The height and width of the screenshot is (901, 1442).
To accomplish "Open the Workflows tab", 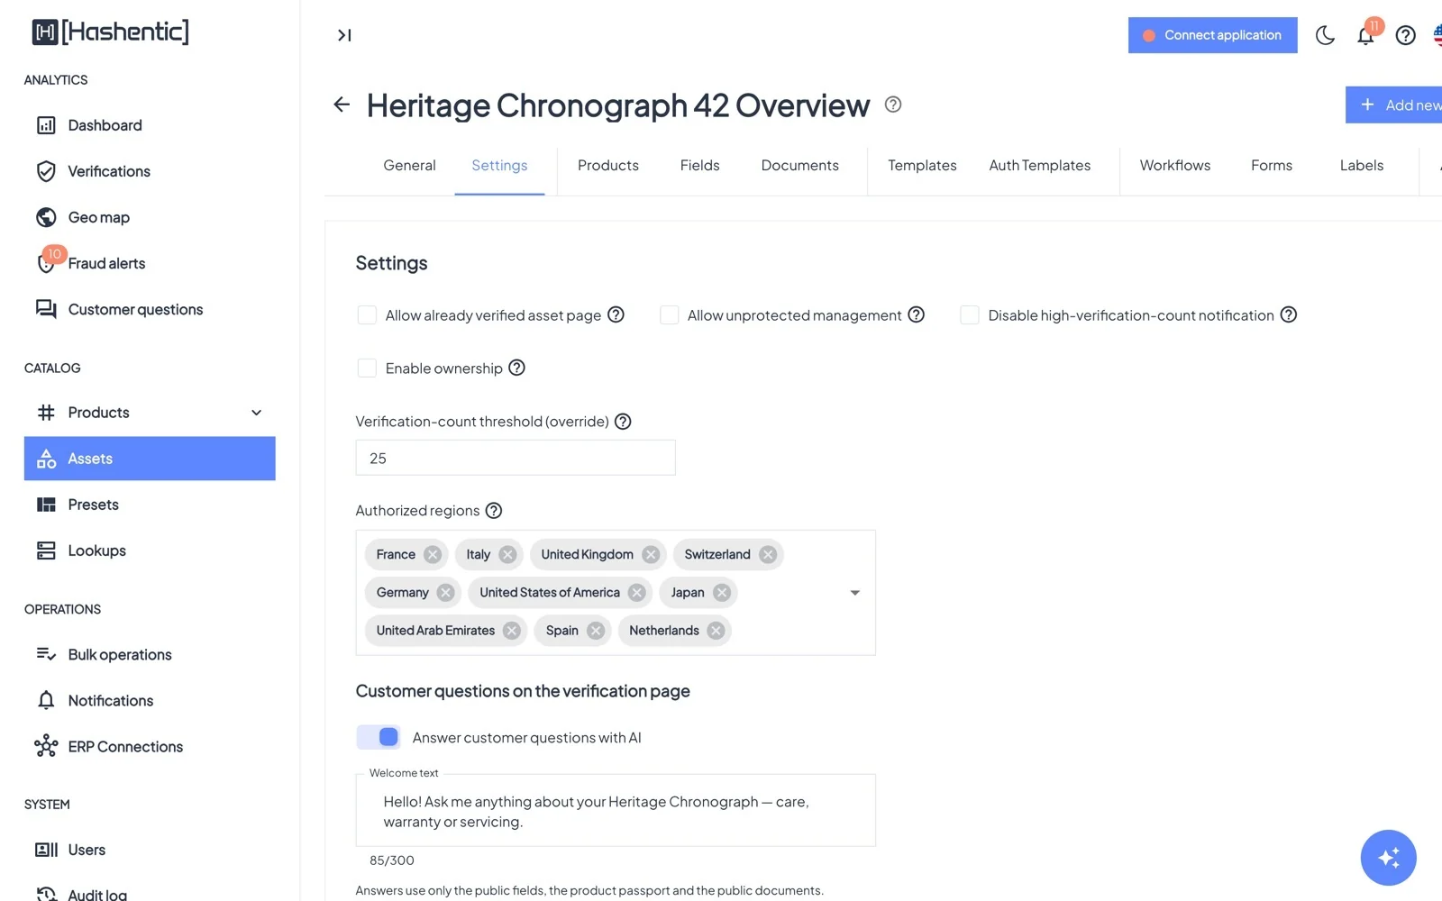I will click(1175, 166).
